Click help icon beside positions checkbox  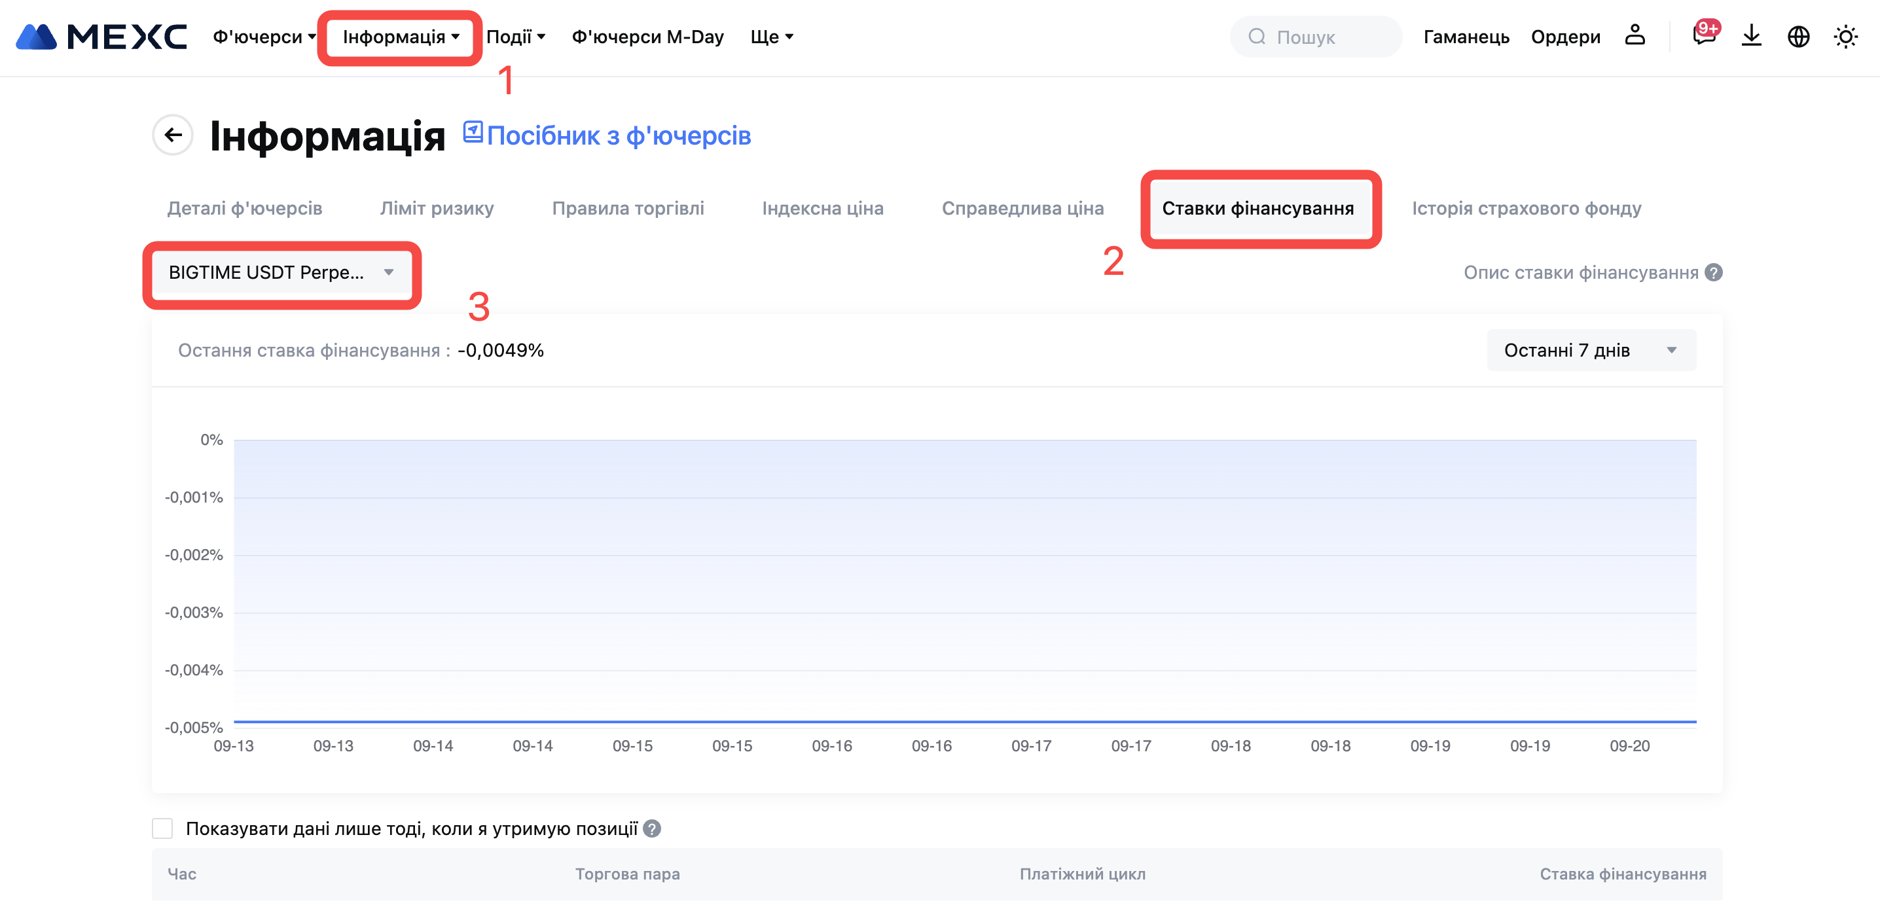pos(653,828)
